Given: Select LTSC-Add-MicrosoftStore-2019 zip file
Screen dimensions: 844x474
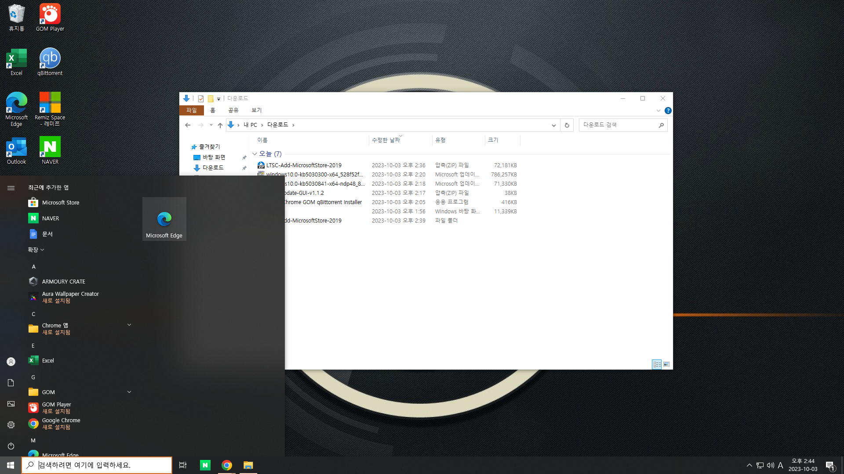Looking at the screenshot, I should (x=303, y=165).
